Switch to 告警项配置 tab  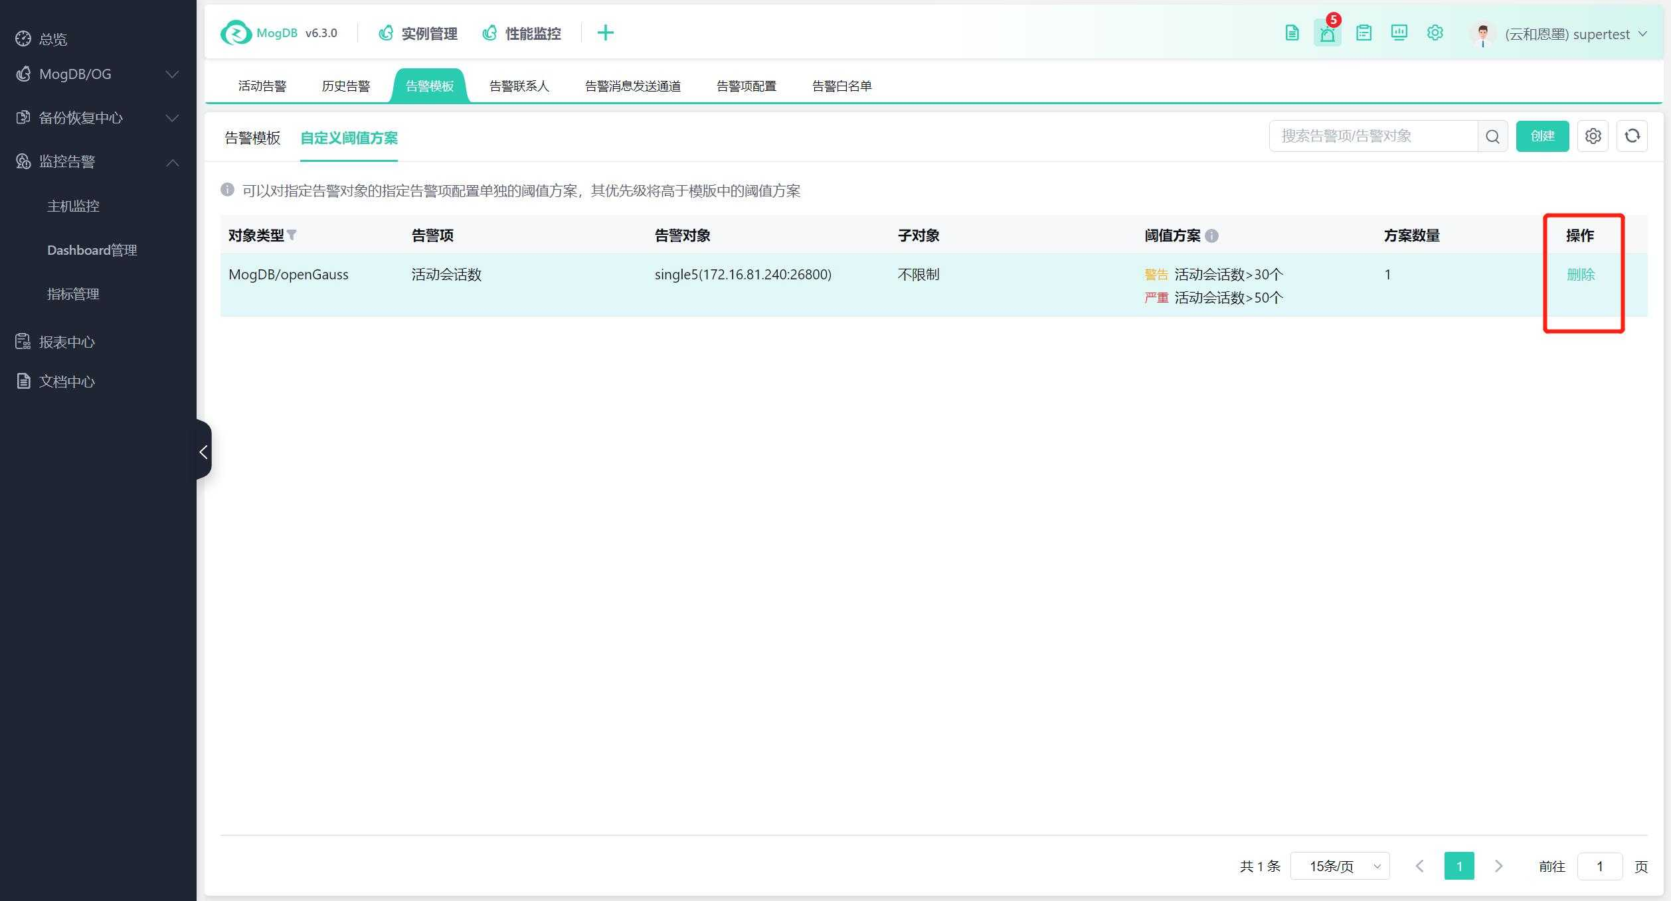tap(747, 86)
